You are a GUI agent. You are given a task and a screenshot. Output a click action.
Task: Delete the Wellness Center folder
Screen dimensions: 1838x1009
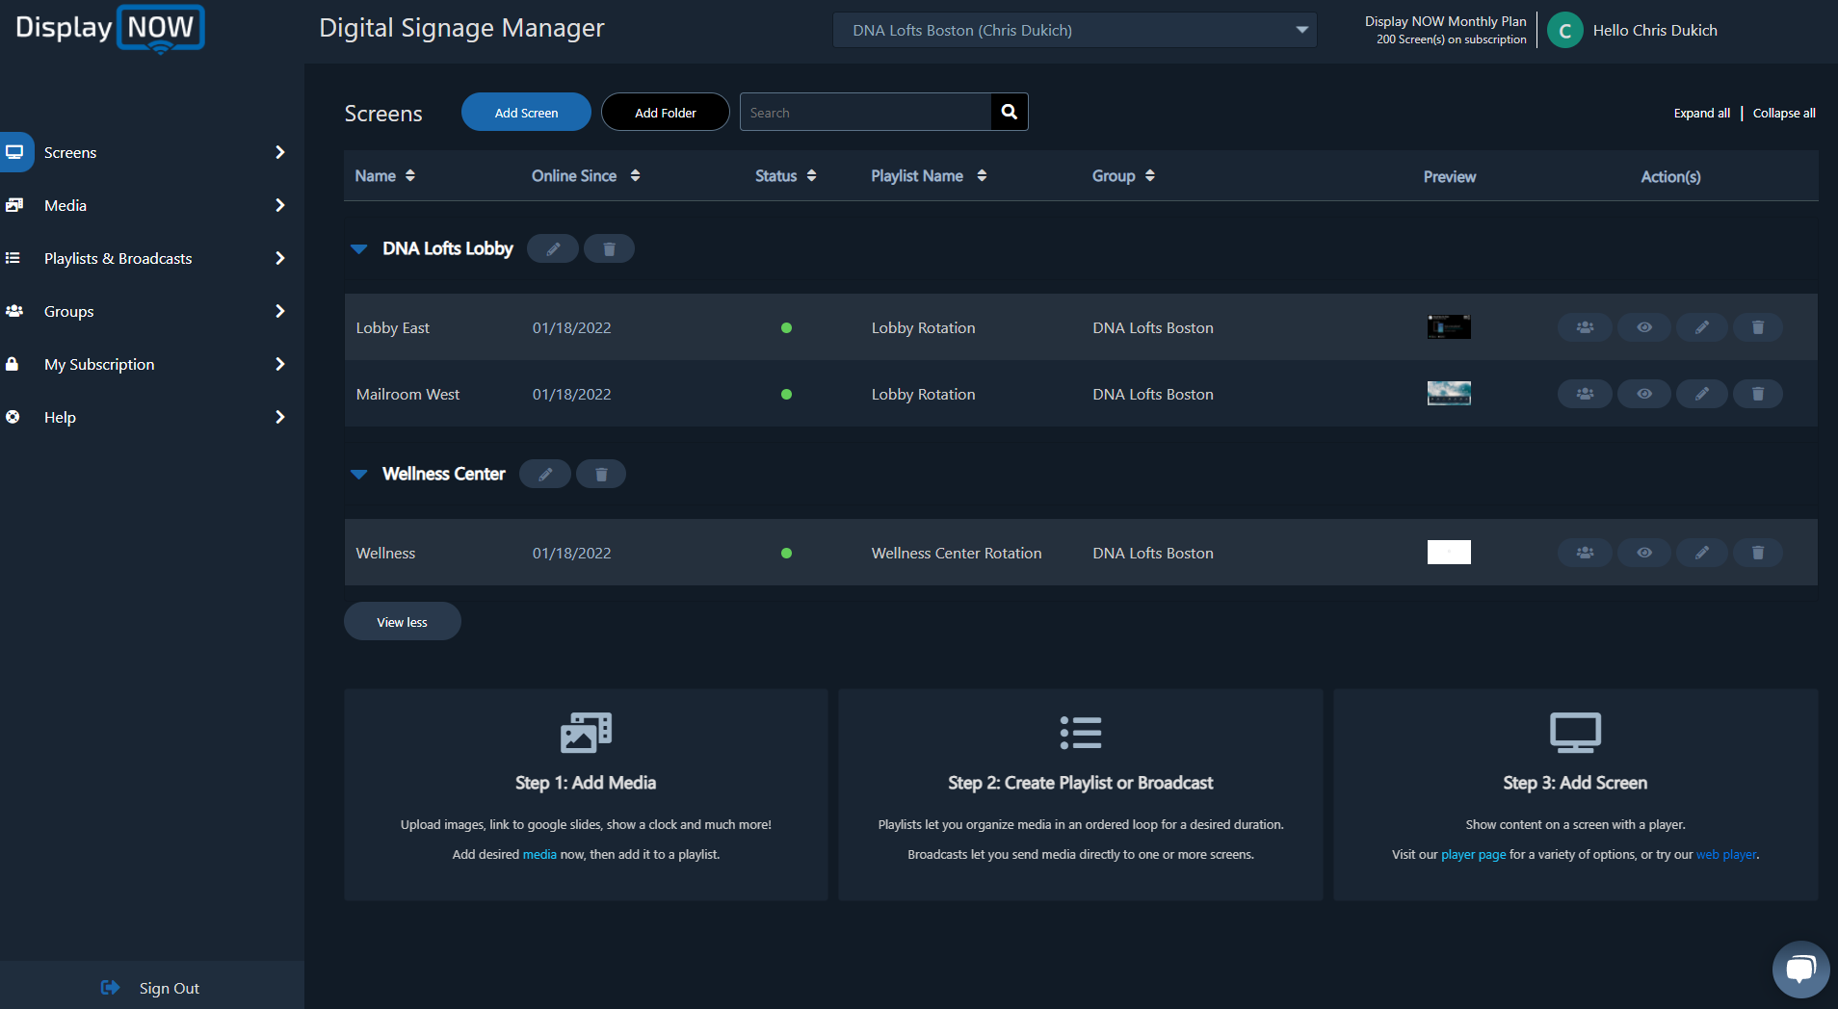point(601,474)
